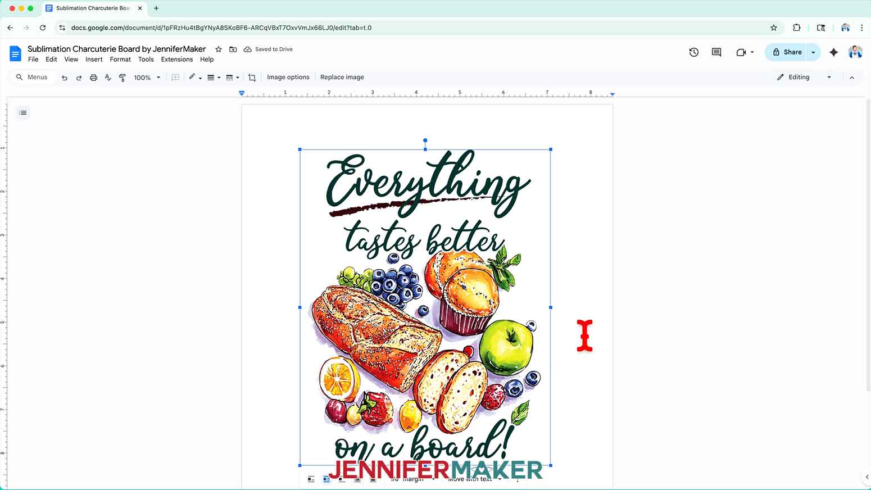
Task: Click the Print icon
Action: tap(93, 78)
